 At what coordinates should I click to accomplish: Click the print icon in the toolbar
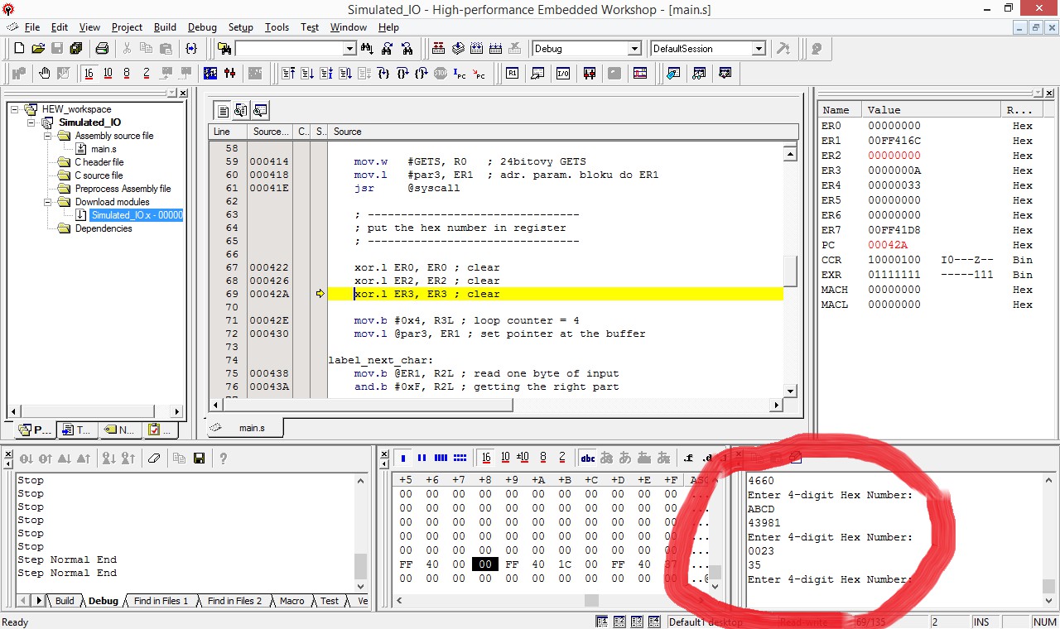click(x=102, y=49)
